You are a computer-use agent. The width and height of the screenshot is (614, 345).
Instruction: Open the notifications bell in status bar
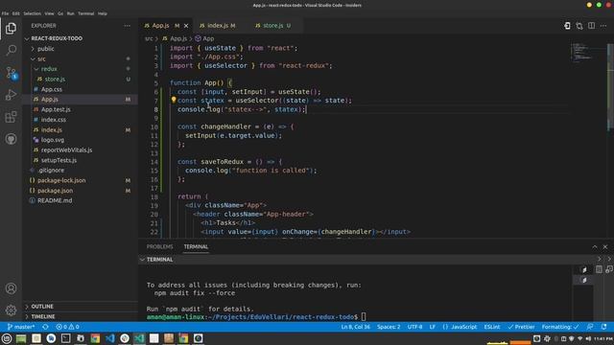603,327
